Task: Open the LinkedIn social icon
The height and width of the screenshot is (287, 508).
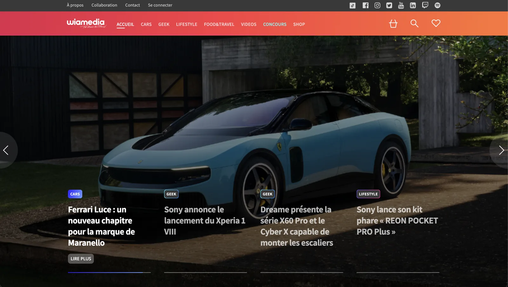Action: 413,5
